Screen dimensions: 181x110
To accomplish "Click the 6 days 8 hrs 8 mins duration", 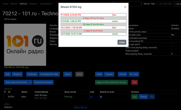I will click(93, 31).
